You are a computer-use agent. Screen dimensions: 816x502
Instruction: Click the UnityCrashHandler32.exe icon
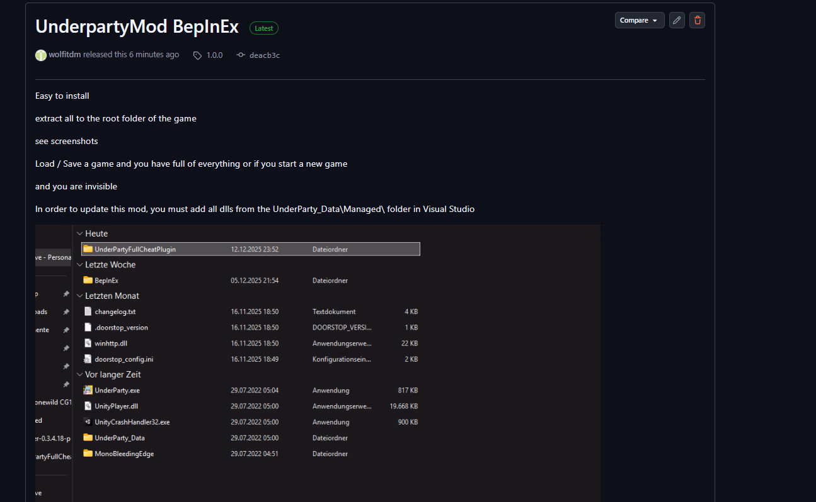click(88, 422)
